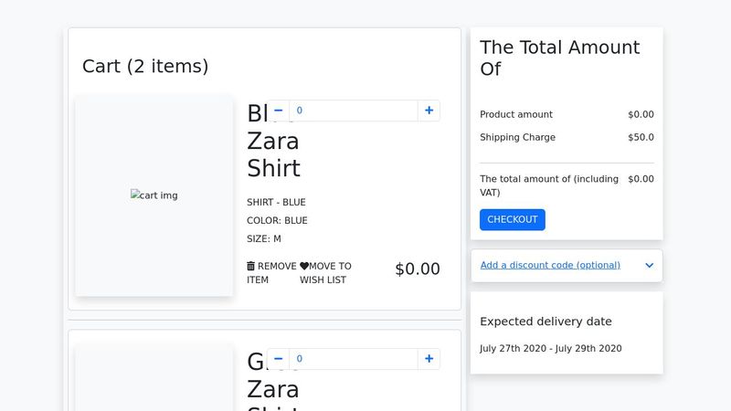This screenshot has height=411, width=731.
Task: Select the Remove Item text label
Action: pos(275,273)
